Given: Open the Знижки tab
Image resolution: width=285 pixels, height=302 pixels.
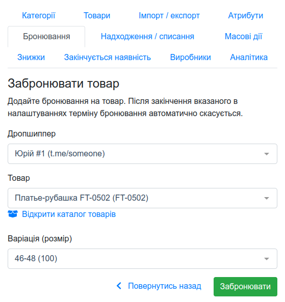Looking at the screenshot, I should [31, 58].
